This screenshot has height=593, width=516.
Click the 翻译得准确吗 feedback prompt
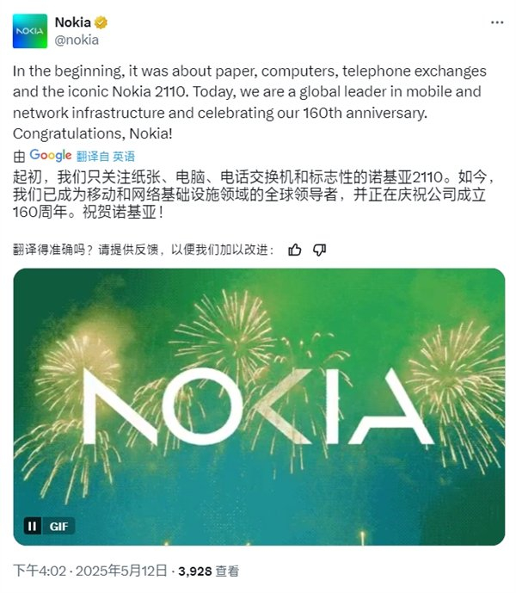[x=144, y=250]
